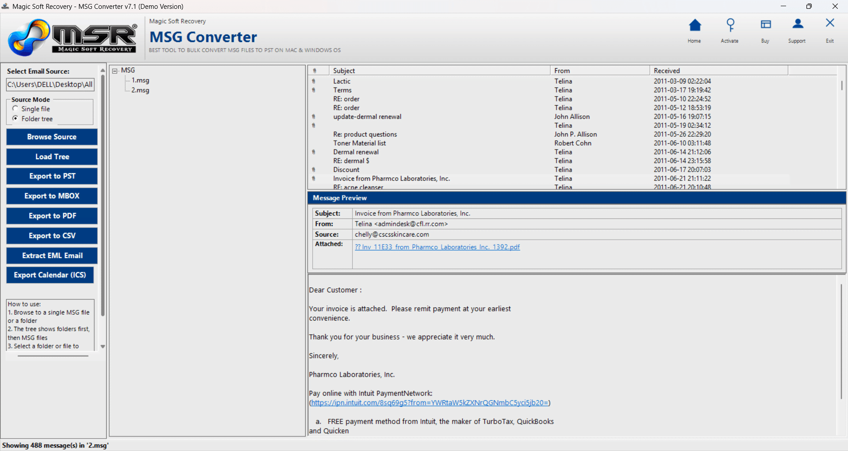Open the ipn.intuit.com payment link
The image size is (848, 451).
430,403
